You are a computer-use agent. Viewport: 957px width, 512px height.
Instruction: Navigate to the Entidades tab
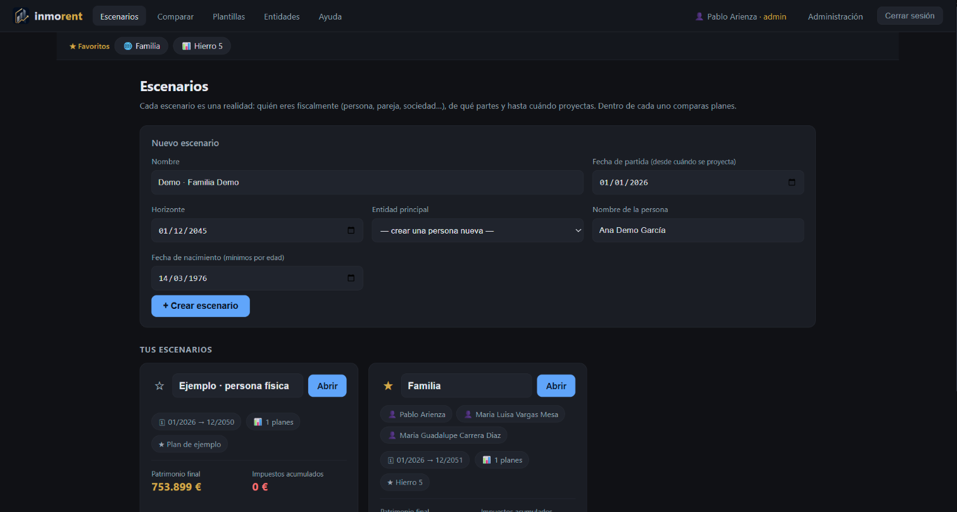(x=282, y=16)
